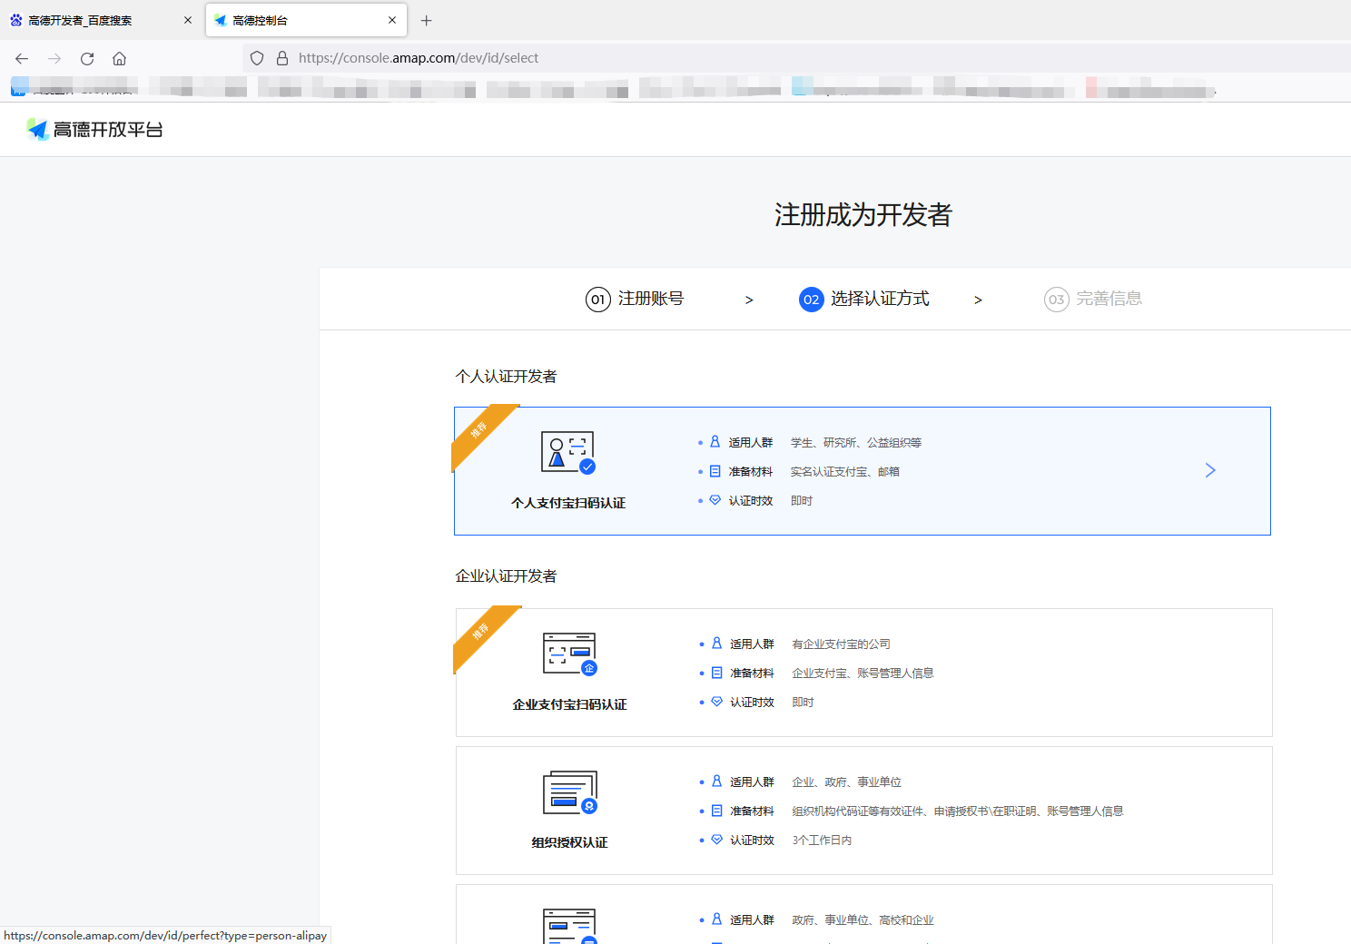This screenshot has width=1351, height=944.
Task: Click the 适用人群 icon in the 组织授权认证 card
Action: click(x=716, y=782)
